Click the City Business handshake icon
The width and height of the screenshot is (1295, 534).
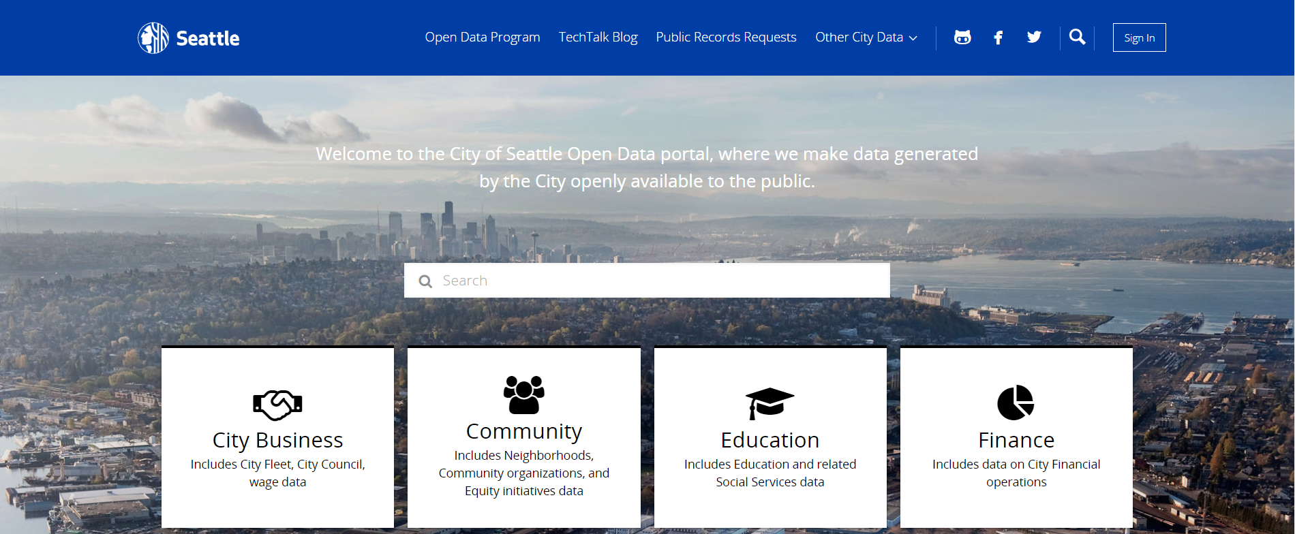[278, 405]
